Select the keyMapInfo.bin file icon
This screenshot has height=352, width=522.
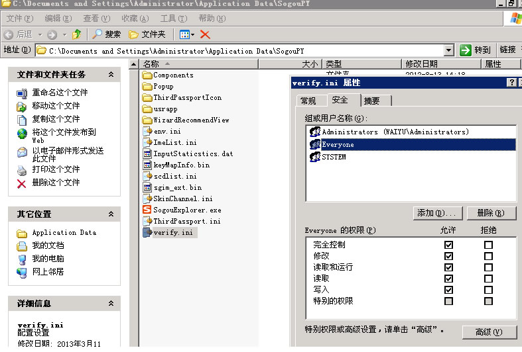click(x=147, y=165)
